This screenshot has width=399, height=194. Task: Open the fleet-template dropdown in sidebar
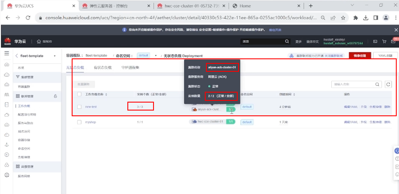(55, 56)
